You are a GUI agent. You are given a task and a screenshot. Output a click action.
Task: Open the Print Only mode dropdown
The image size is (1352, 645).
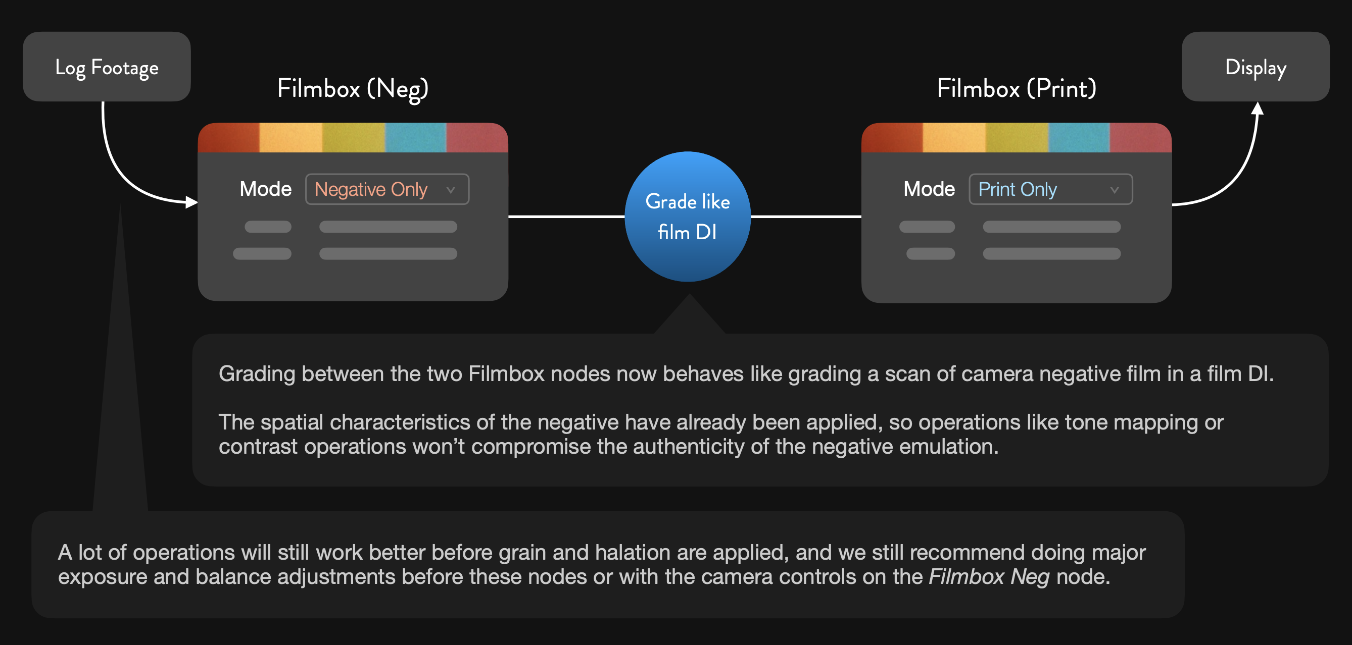pyautogui.click(x=1050, y=189)
